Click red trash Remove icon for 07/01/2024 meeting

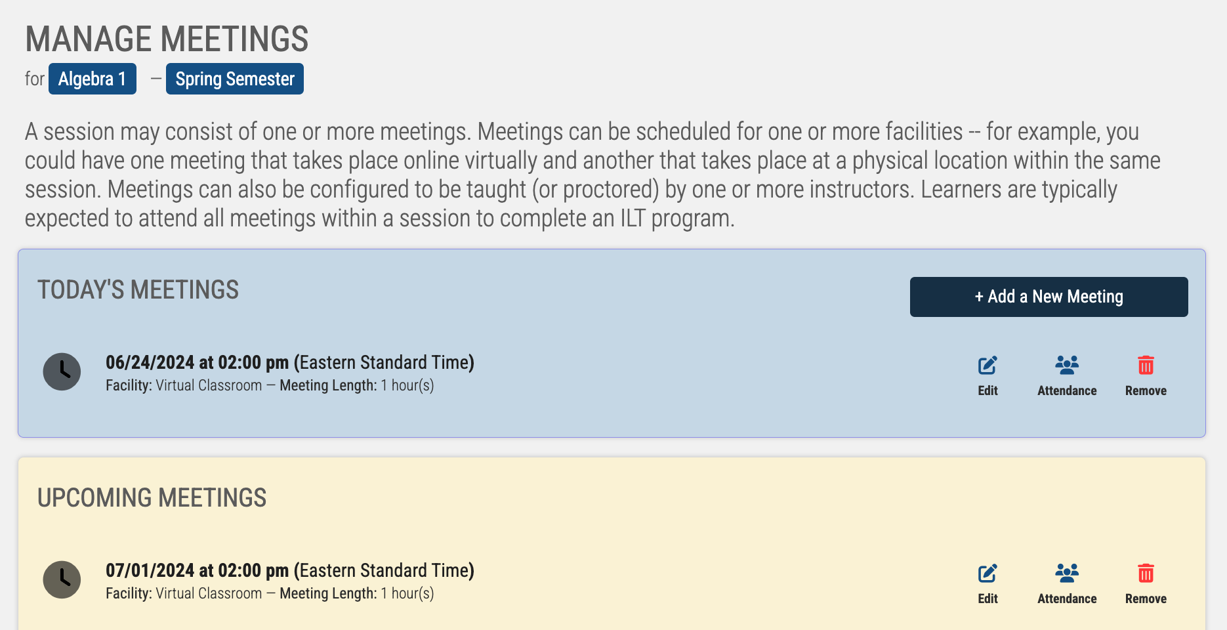[x=1146, y=573]
